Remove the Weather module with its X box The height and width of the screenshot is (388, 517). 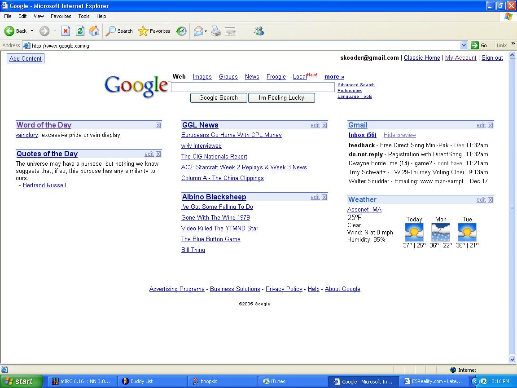click(490, 200)
